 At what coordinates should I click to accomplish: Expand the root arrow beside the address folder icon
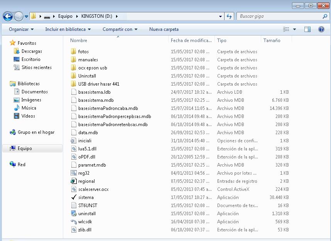(x=40, y=16)
